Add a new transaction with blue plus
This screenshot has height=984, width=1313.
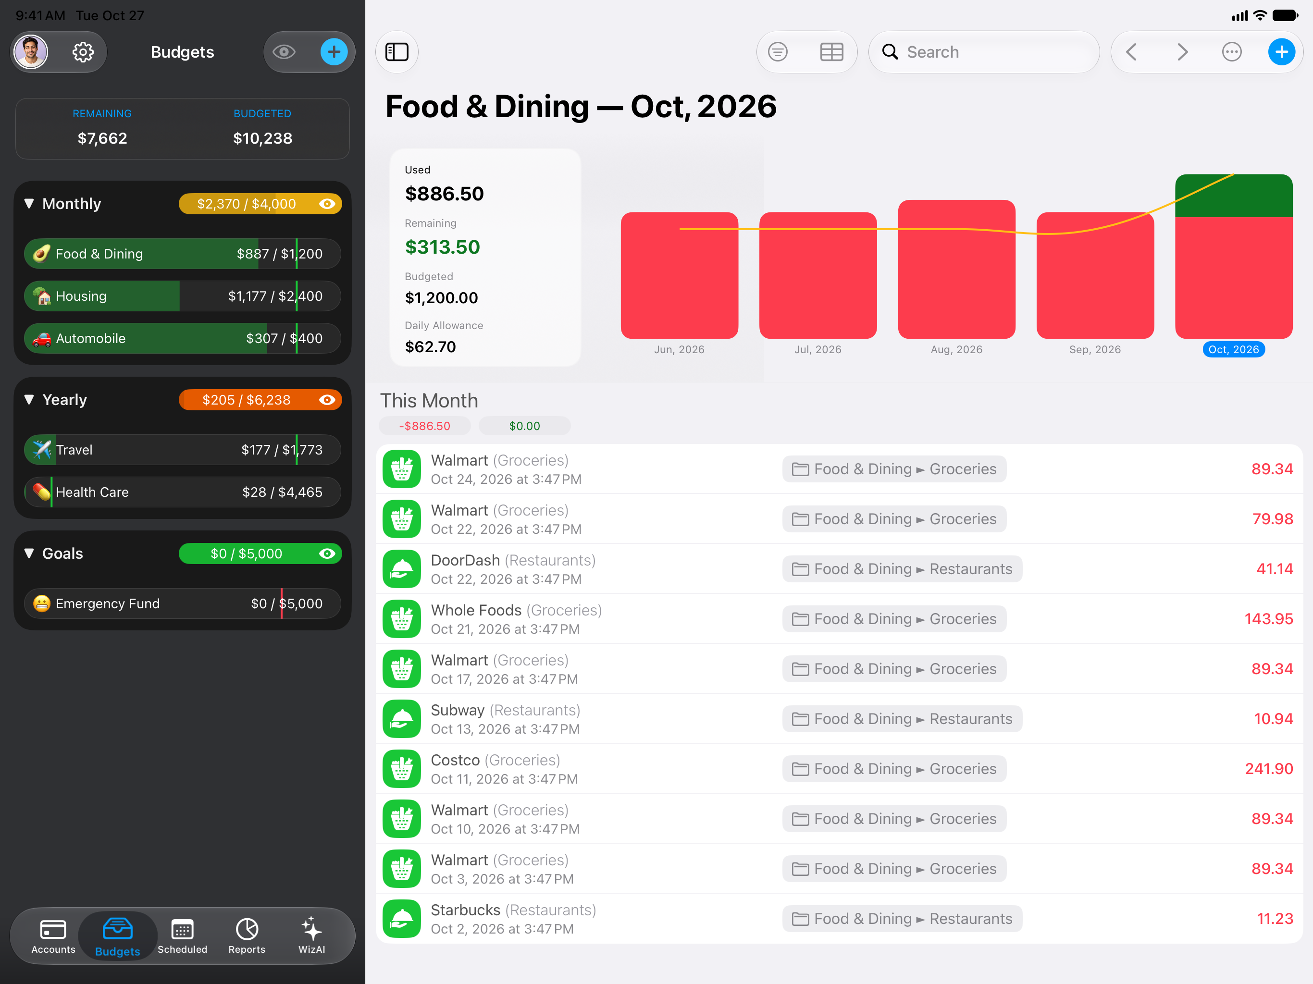[x=1282, y=52]
